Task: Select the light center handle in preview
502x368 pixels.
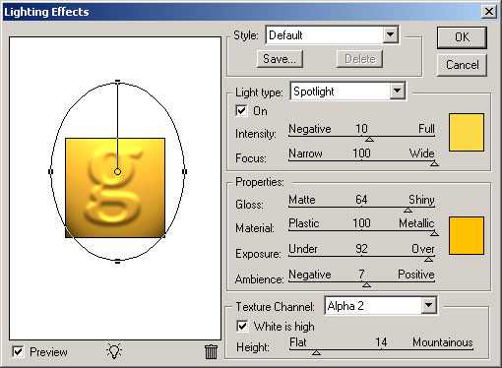Action: tap(117, 171)
